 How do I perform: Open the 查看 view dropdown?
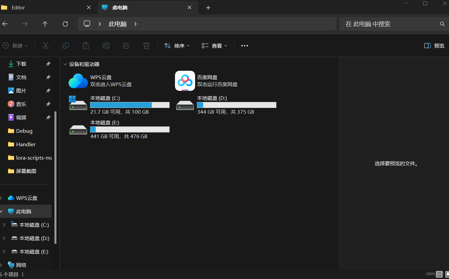point(214,46)
